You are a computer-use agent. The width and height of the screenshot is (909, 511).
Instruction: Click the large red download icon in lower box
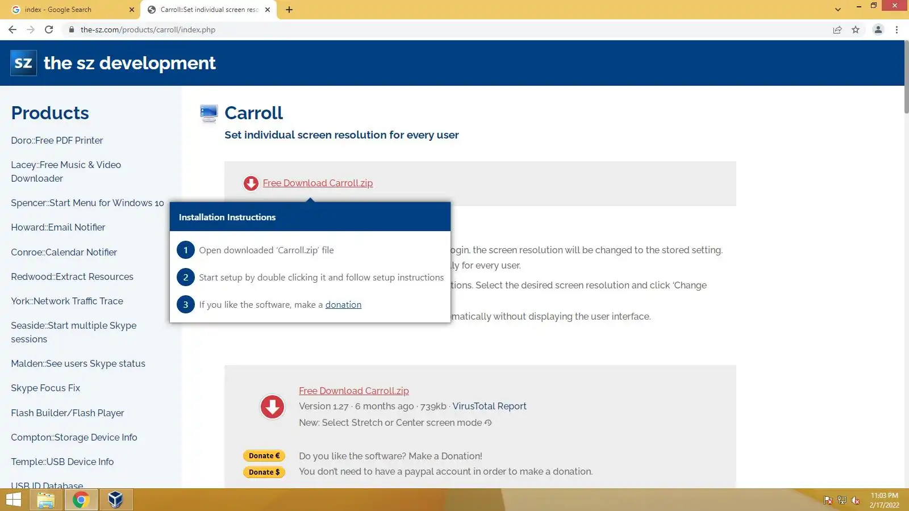272,407
